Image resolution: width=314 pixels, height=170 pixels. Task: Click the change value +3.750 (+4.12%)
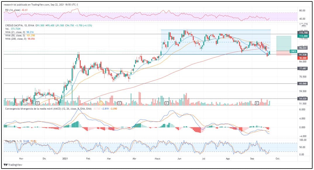[x=84, y=26]
